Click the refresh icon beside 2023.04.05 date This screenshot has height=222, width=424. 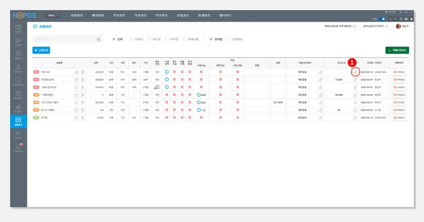(x=355, y=26)
